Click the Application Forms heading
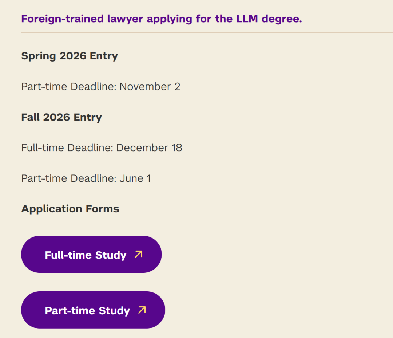The width and height of the screenshot is (393, 338). [70, 209]
